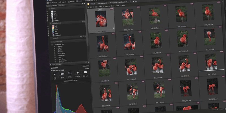Switch to the SeeDrive tab

59,64
